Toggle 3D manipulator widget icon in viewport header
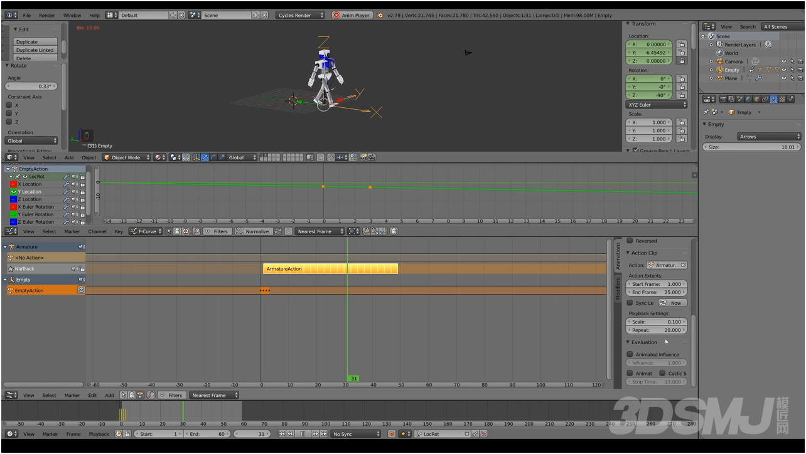 (196, 157)
